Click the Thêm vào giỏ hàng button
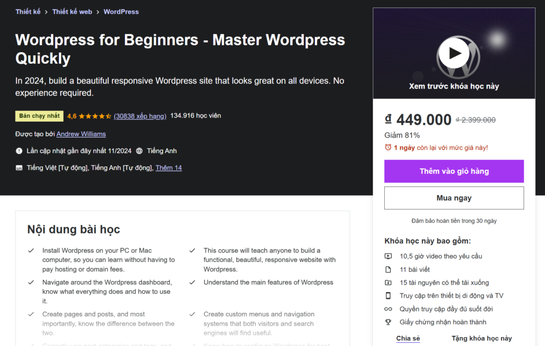Viewport: 545px width, 346px height. (453, 171)
